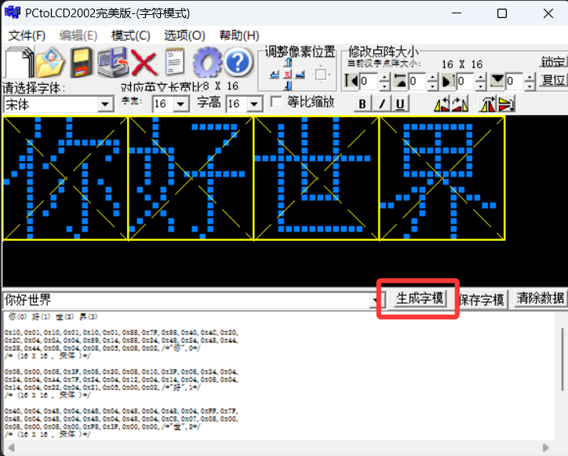Flip glyph vertically icon

(507, 104)
